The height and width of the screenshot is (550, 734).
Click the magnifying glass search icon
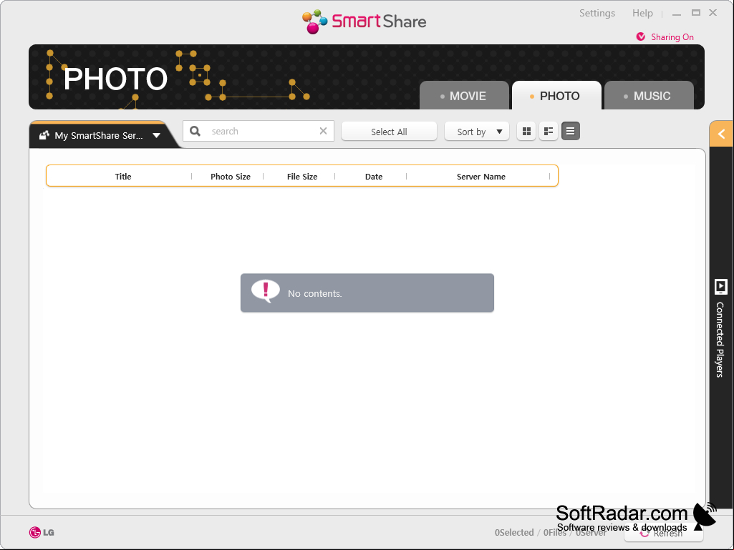click(195, 132)
